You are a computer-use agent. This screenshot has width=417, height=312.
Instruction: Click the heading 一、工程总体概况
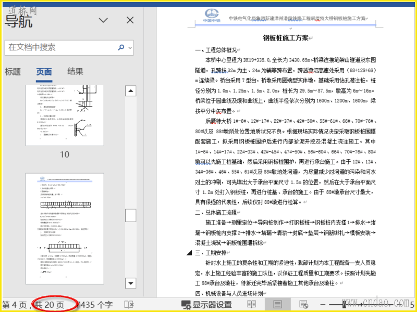[216, 50]
